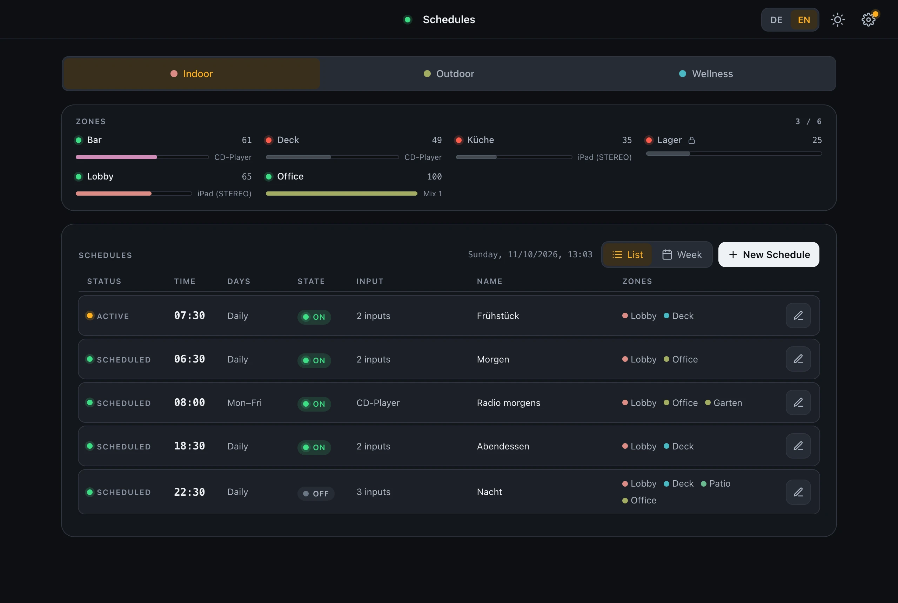This screenshot has height=603, width=898.
Task: Adjust the Lager volume slider
Action: [x=734, y=154]
